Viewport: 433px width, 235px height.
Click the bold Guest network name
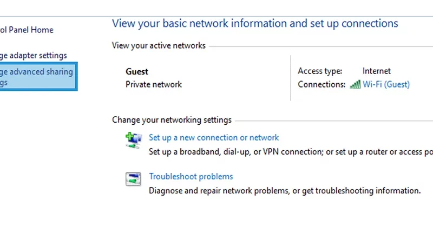[x=137, y=72]
